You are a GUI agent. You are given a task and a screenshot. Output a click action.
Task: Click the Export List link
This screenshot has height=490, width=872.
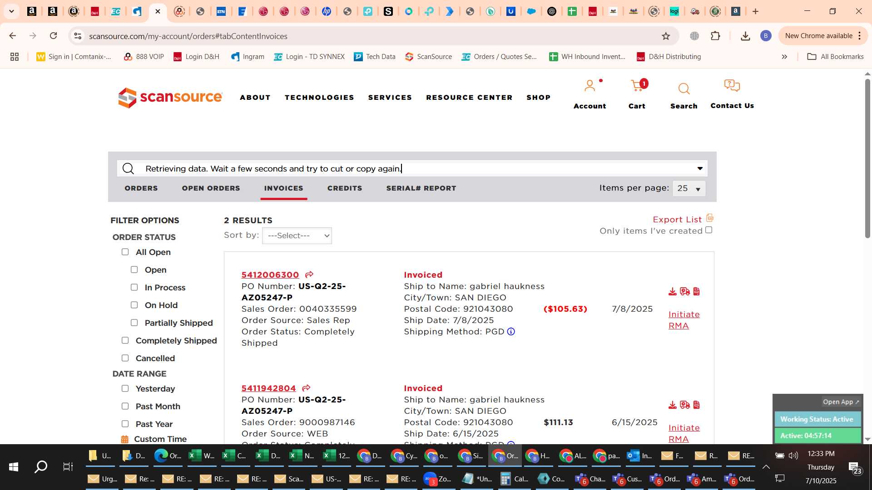[677, 220]
